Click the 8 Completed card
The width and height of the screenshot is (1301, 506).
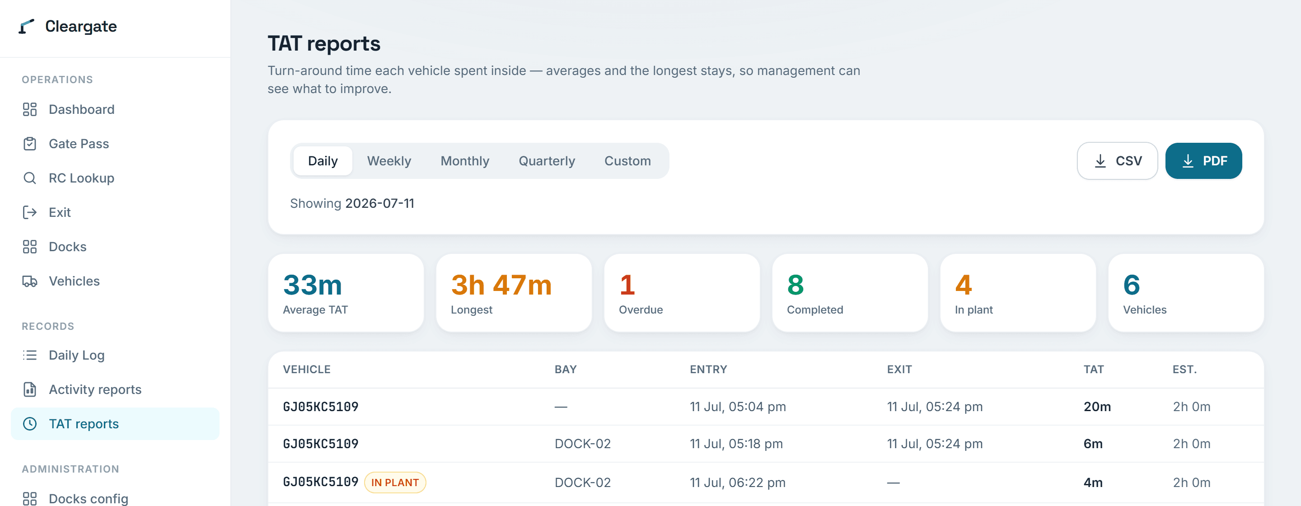pos(850,293)
